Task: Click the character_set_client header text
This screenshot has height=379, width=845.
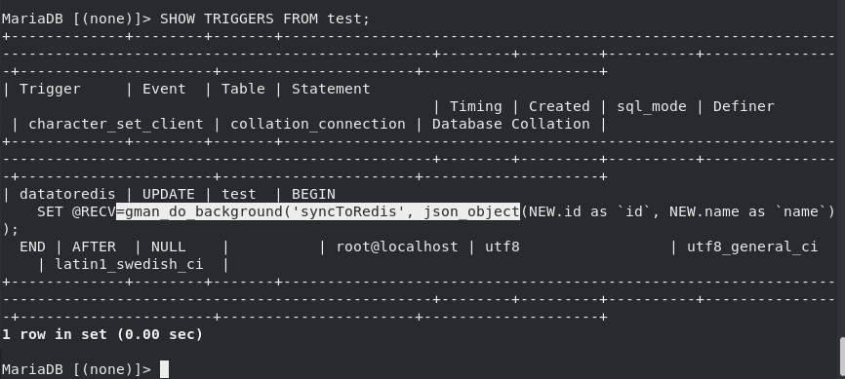Action: pyautogui.click(x=116, y=124)
